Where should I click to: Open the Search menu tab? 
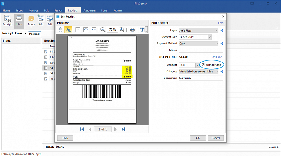click(58, 10)
